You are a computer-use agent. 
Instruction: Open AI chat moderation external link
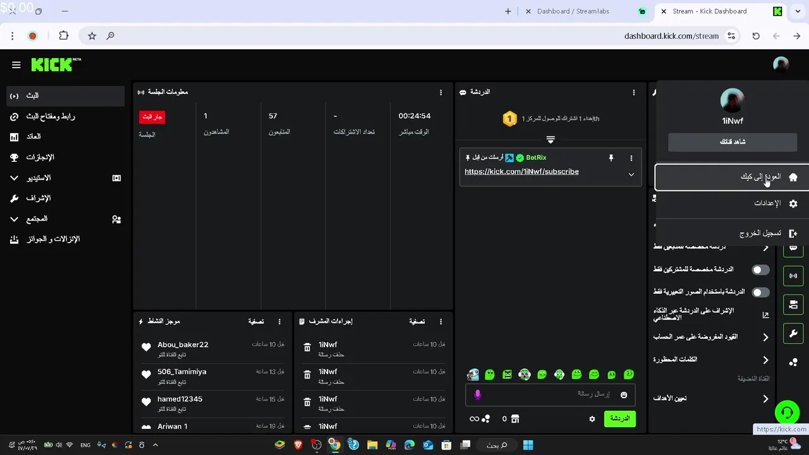tap(765, 315)
